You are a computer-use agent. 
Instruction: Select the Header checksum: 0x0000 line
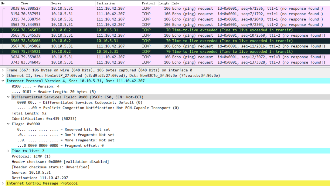[x=60, y=162]
